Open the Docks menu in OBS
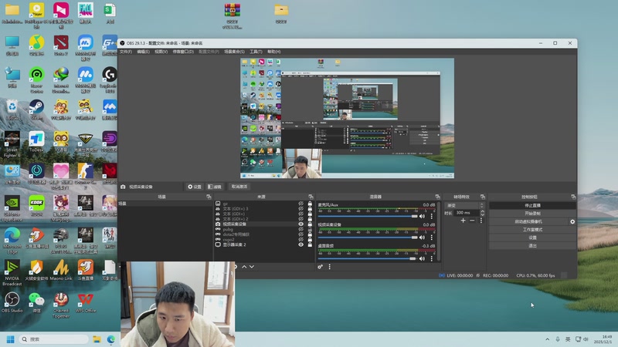 (183, 52)
